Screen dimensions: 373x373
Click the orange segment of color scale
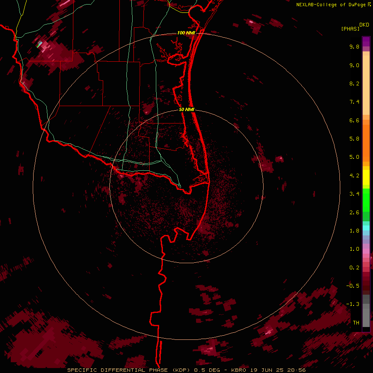coord(366,143)
